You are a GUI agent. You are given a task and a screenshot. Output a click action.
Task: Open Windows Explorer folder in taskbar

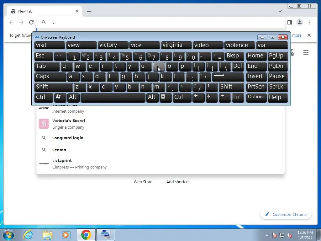[x=47, y=235]
